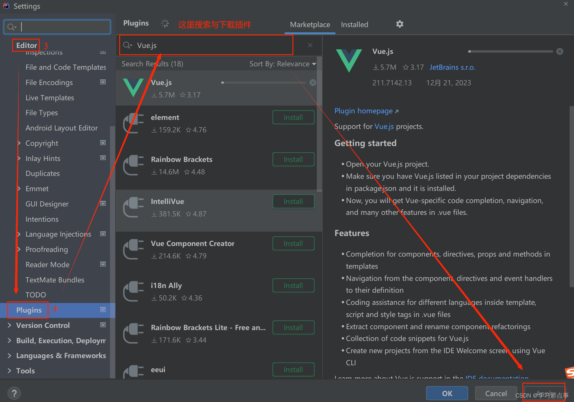Viewport: 574px width, 402px height.
Task: Click the Vue.js logo in results list
Action: coord(133,87)
